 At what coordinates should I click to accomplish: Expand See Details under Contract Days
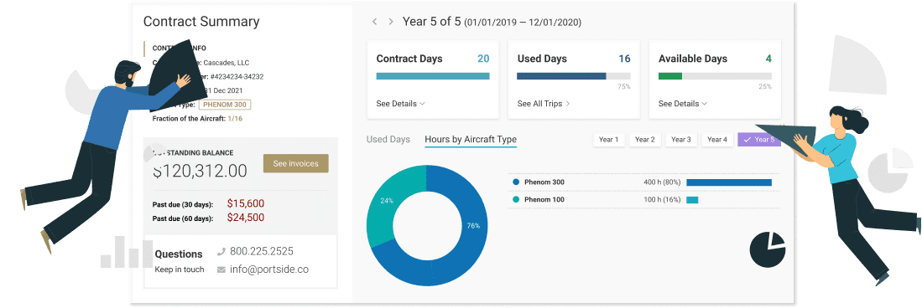click(400, 104)
